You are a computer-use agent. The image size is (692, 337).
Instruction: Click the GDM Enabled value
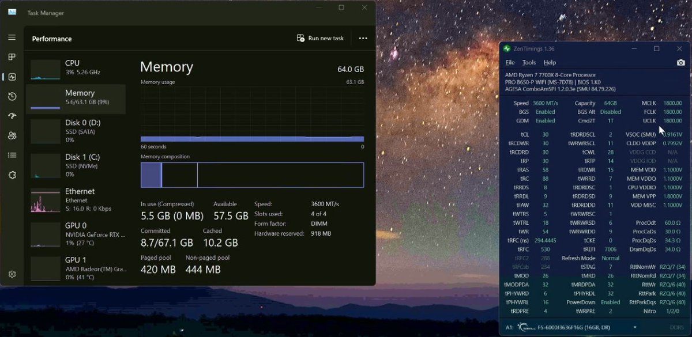pyautogui.click(x=546, y=120)
